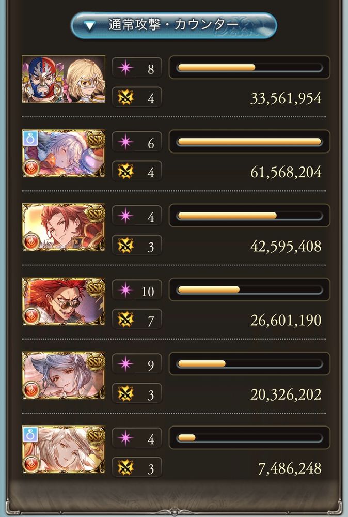Click the triangle arrow on the header

click(89, 26)
